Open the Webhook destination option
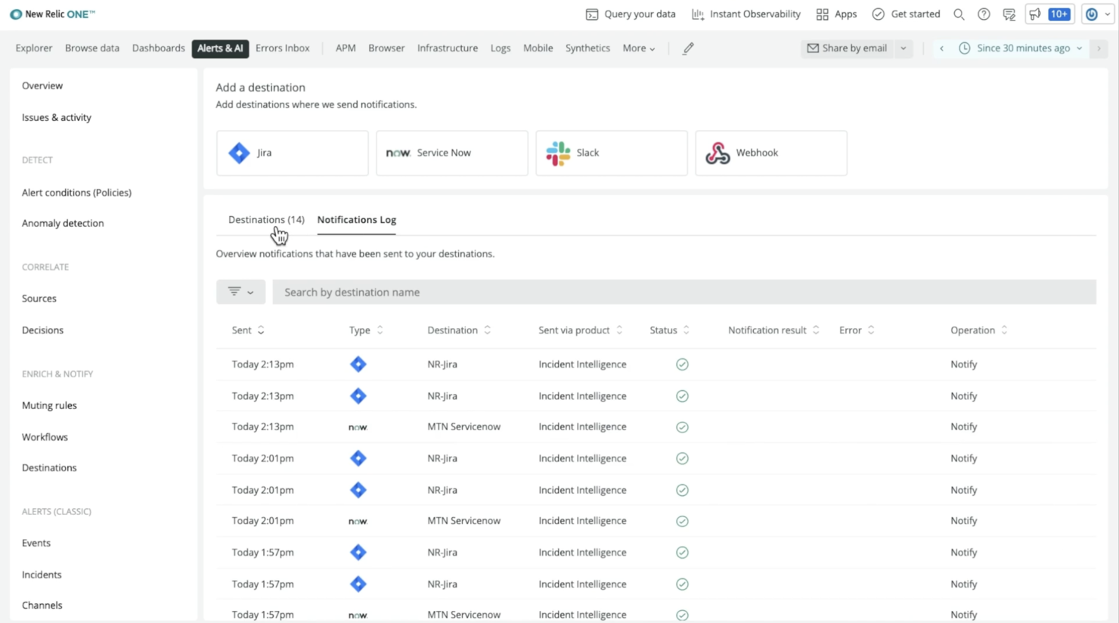Screen dimensions: 1119x623 [770, 153]
